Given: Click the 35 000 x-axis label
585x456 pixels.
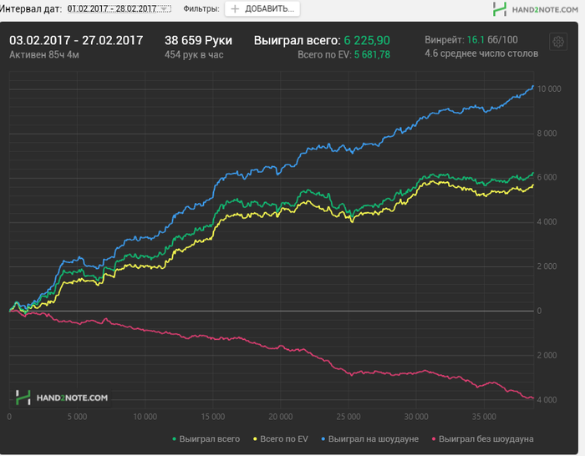Looking at the screenshot, I should tap(484, 417).
